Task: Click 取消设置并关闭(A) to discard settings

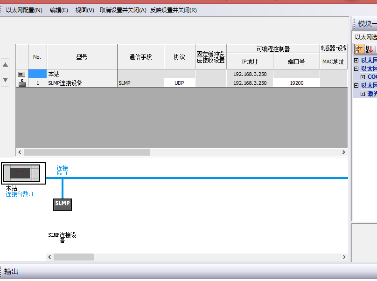Action: [x=123, y=10]
